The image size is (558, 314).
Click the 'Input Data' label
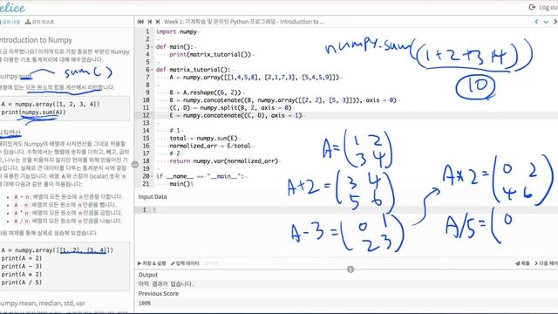point(153,197)
